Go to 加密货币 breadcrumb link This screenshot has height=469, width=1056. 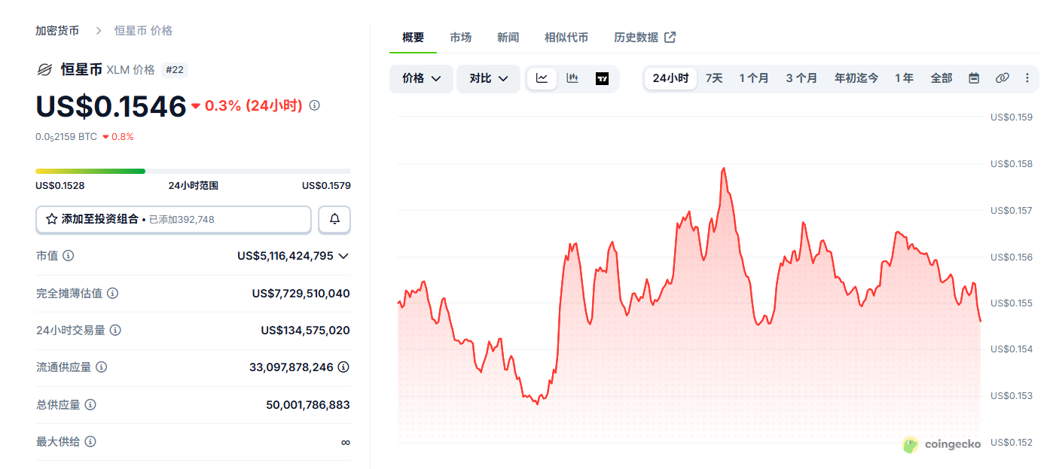57,31
